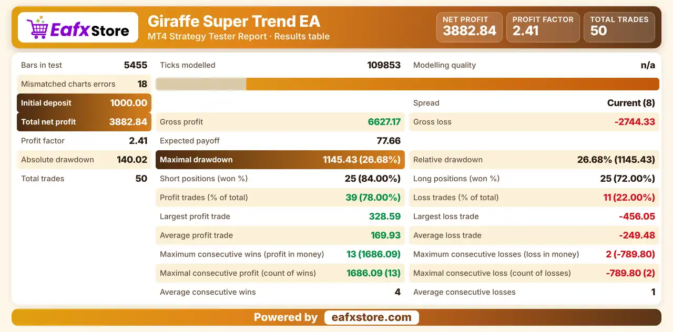Select the Expected payoff value 77.66

click(389, 141)
